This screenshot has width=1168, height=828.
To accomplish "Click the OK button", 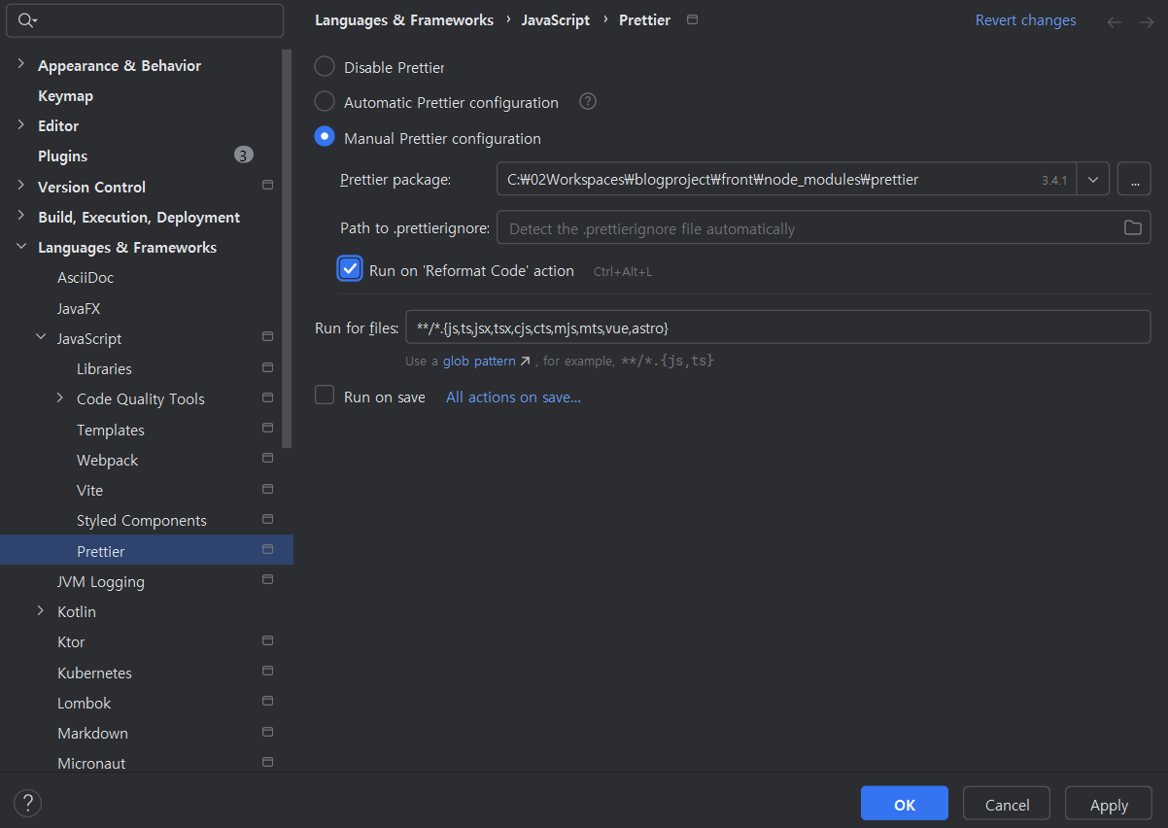I will coord(905,804).
